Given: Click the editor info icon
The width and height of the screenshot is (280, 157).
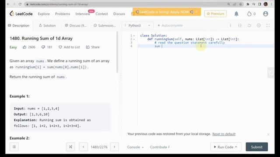Looking at the screenshot, I should pos(231,25).
